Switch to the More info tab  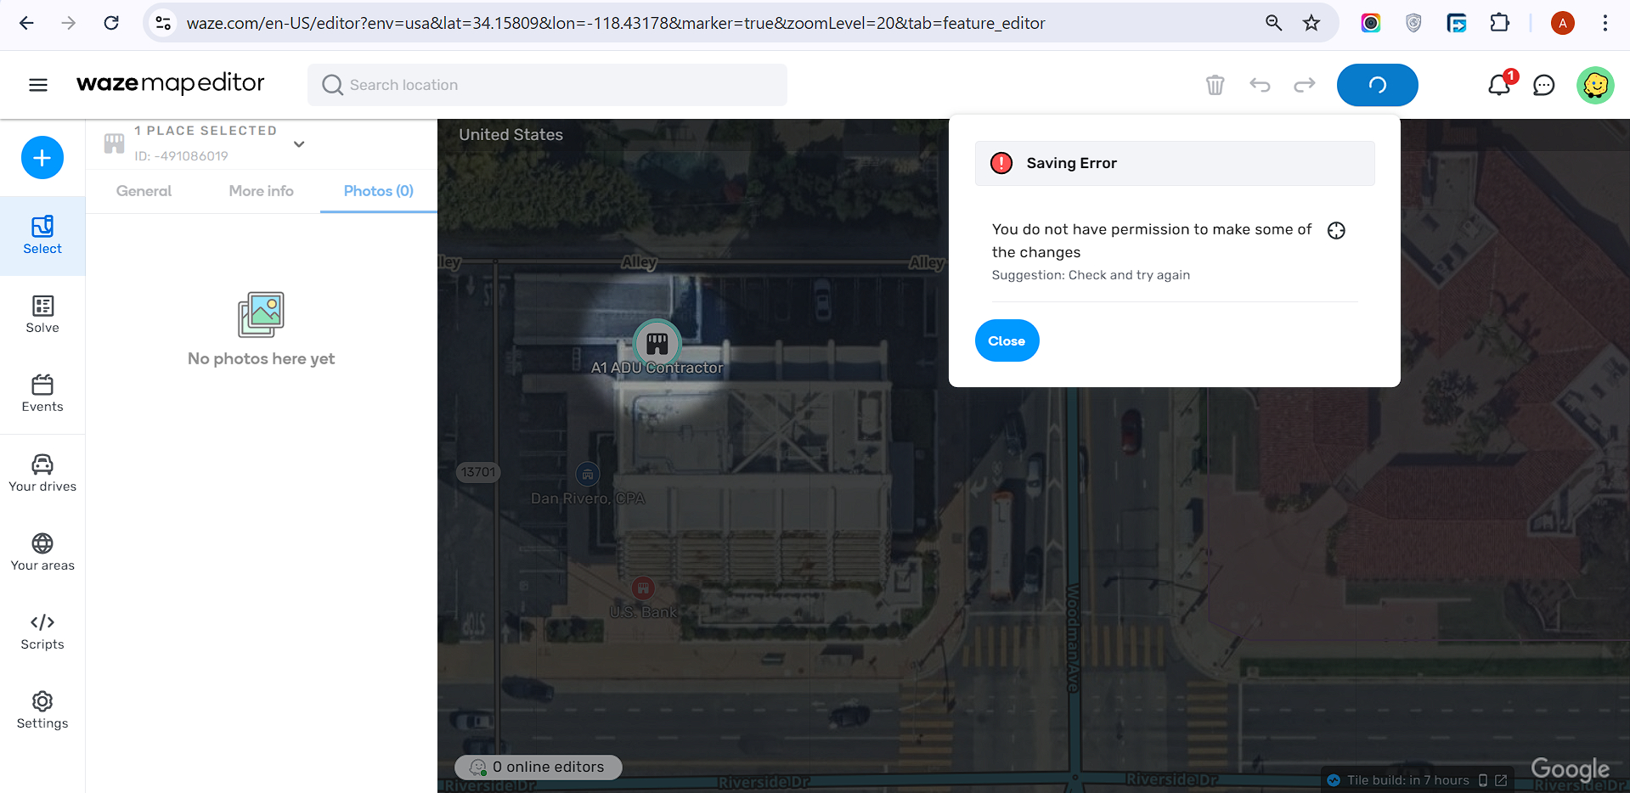click(x=261, y=191)
